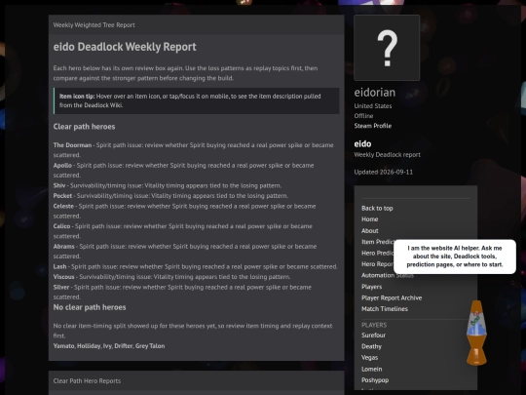Click 'United States' profile location
Viewport: 526px width, 395px height.
[373, 105]
